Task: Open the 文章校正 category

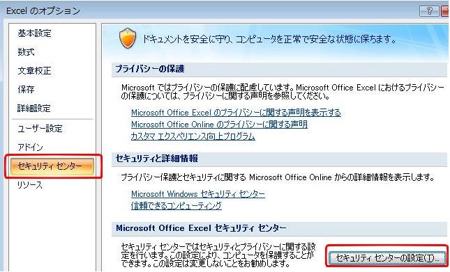Action: click(34, 71)
